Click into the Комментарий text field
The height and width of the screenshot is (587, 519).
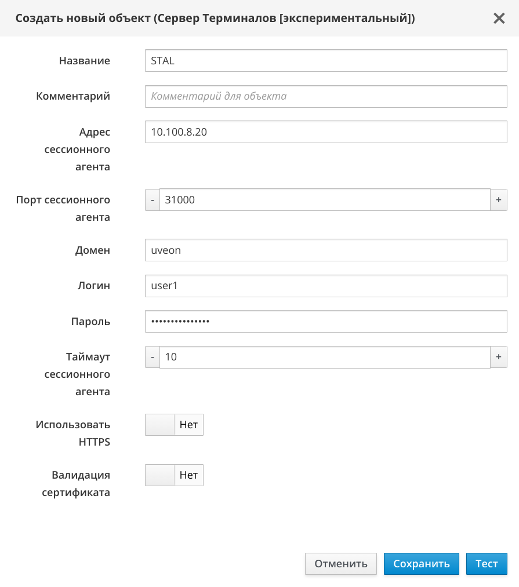[x=326, y=96]
